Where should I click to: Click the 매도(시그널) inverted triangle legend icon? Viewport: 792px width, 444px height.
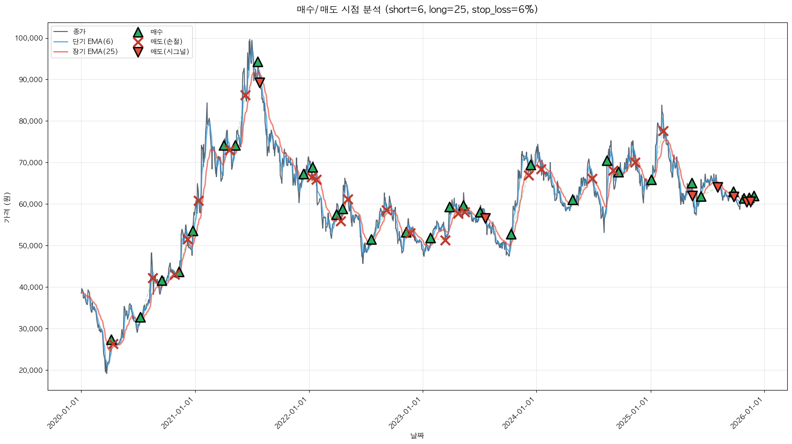[138, 52]
